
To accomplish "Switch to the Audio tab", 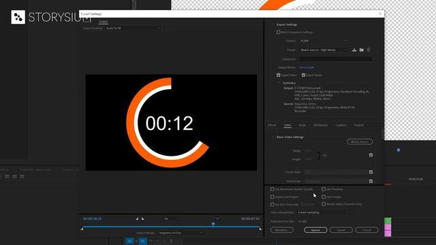I will coord(302,125).
